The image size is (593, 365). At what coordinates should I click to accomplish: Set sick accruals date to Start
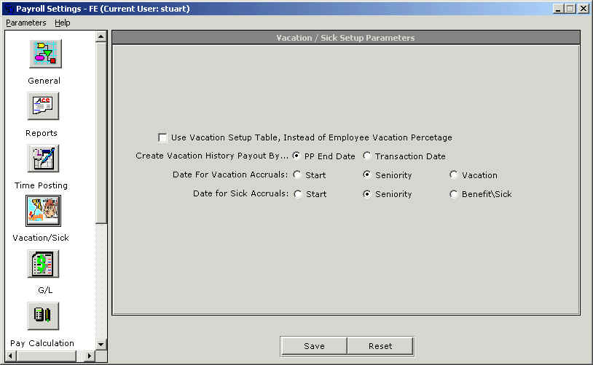point(297,194)
